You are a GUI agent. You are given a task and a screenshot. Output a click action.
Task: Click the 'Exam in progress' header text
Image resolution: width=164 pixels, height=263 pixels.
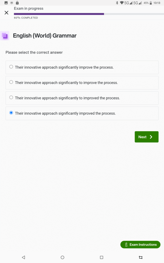(28, 8)
